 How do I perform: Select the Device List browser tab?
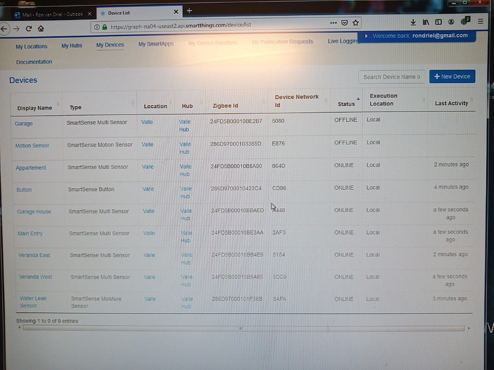click(x=139, y=13)
